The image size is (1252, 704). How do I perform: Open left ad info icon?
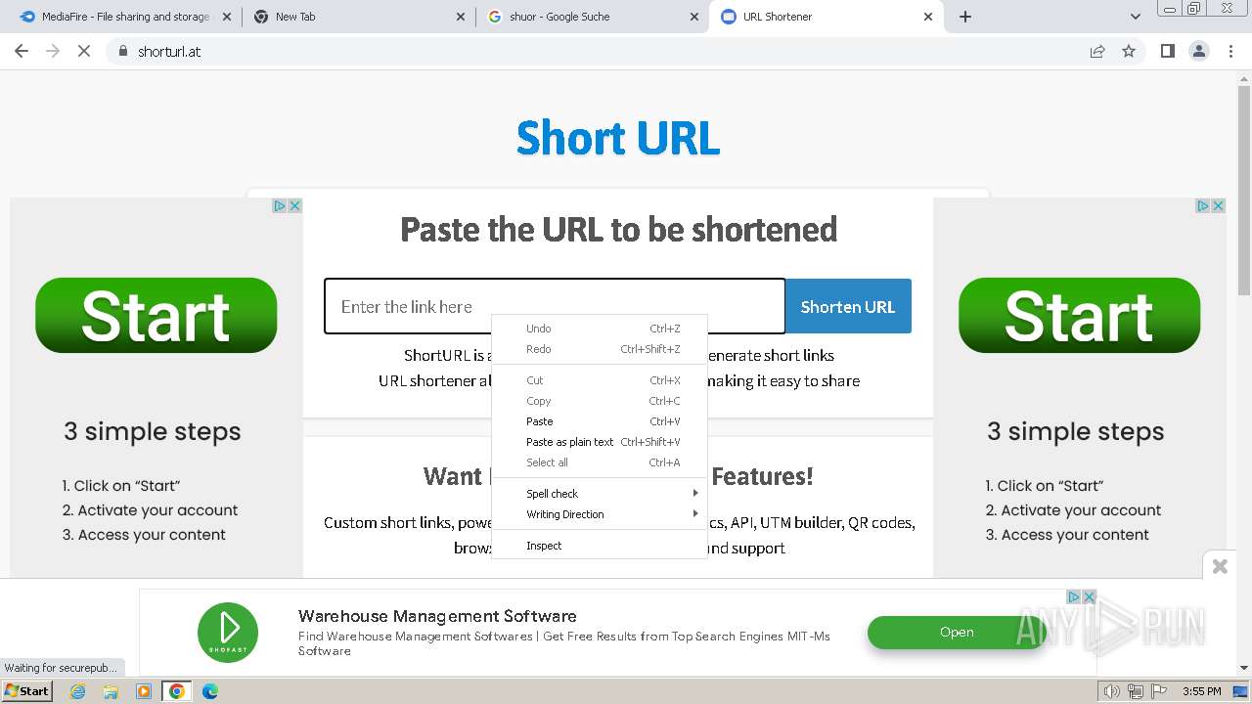[279, 206]
